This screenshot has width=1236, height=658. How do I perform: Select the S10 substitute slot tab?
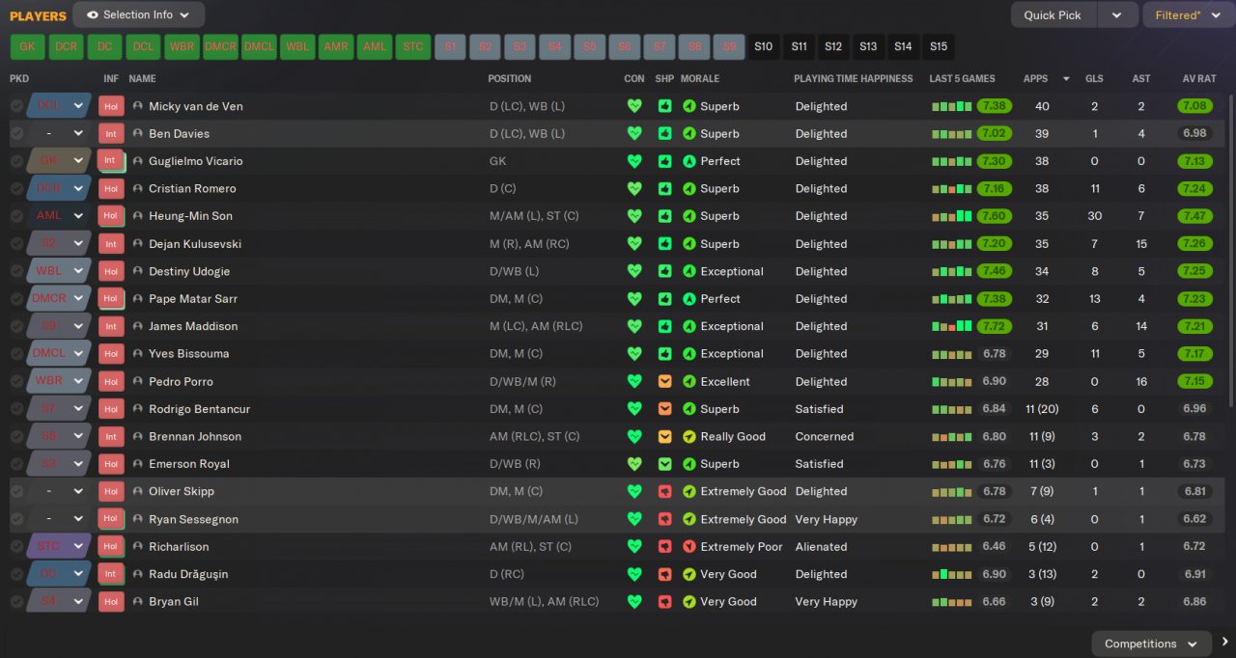click(763, 46)
